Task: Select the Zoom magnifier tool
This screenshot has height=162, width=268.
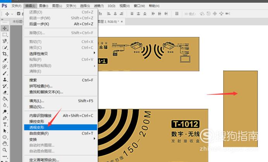Action: tap(5, 150)
